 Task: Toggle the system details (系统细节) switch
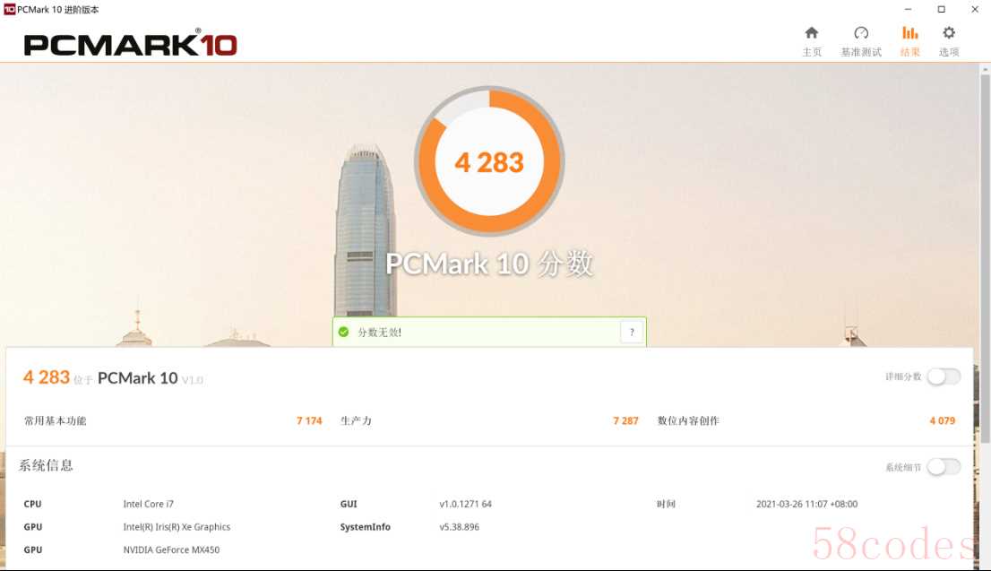[944, 467]
